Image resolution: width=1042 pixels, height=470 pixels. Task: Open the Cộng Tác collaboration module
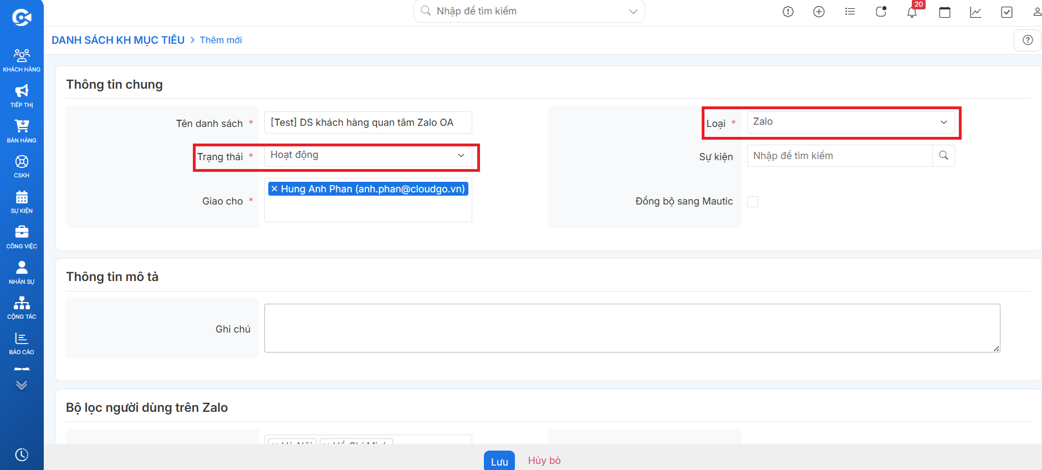pyautogui.click(x=22, y=308)
